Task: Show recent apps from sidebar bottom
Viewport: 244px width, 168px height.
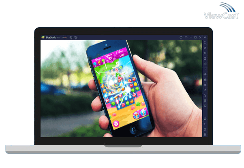Action: 205,134
